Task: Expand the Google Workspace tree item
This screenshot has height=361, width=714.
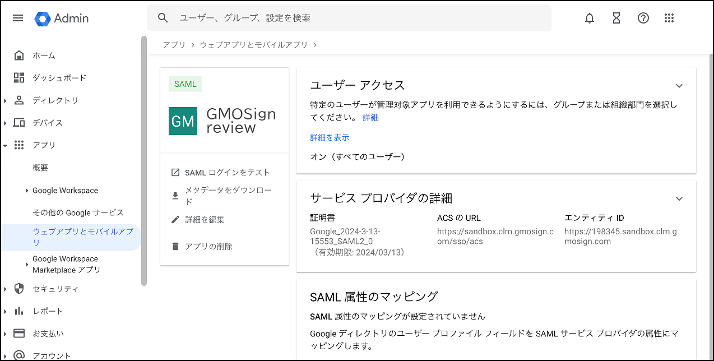Action: tap(27, 191)
